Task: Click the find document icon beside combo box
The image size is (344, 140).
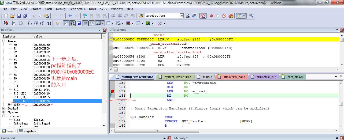Action: pyautogui.click(x=188, y=16)
